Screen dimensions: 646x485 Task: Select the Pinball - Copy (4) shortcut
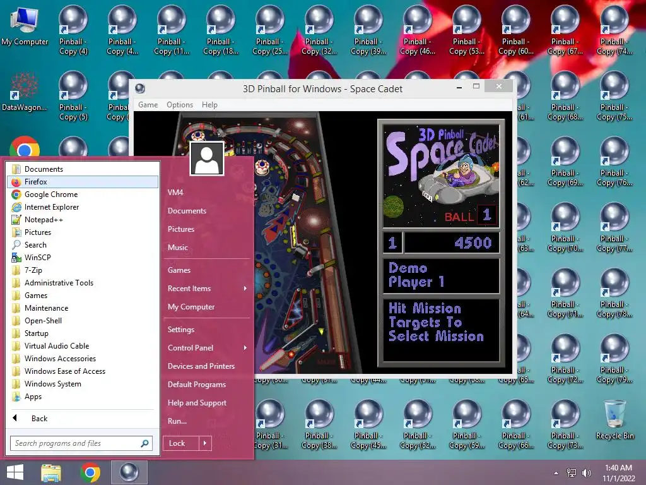pyautogui.click(x=73, y=30)
